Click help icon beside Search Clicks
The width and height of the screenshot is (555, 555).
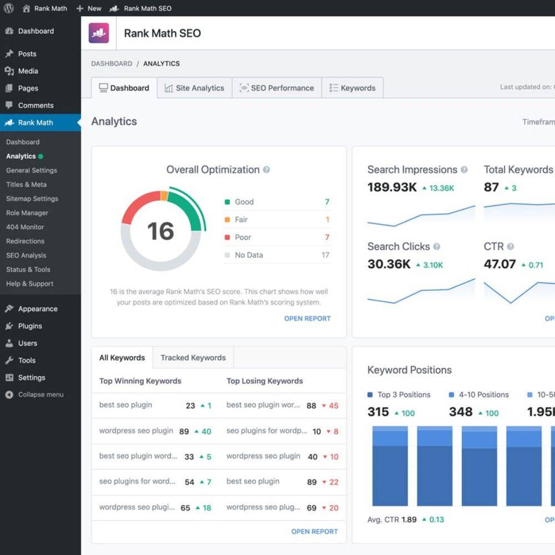(437, 247)
